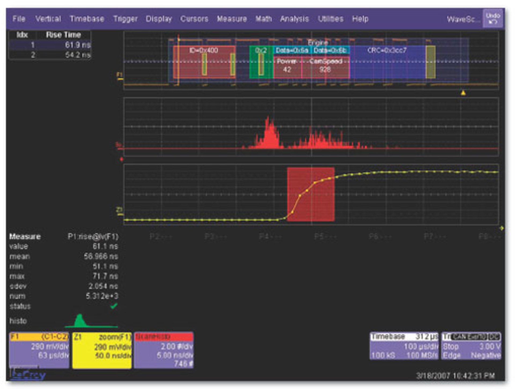Click the red histogram descriptor box

coord(164,350)
